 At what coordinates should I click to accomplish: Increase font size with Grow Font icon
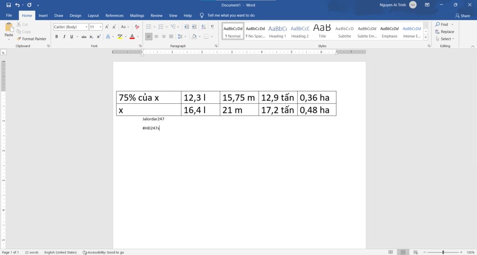pyautogui.click(x=107, y=27)
